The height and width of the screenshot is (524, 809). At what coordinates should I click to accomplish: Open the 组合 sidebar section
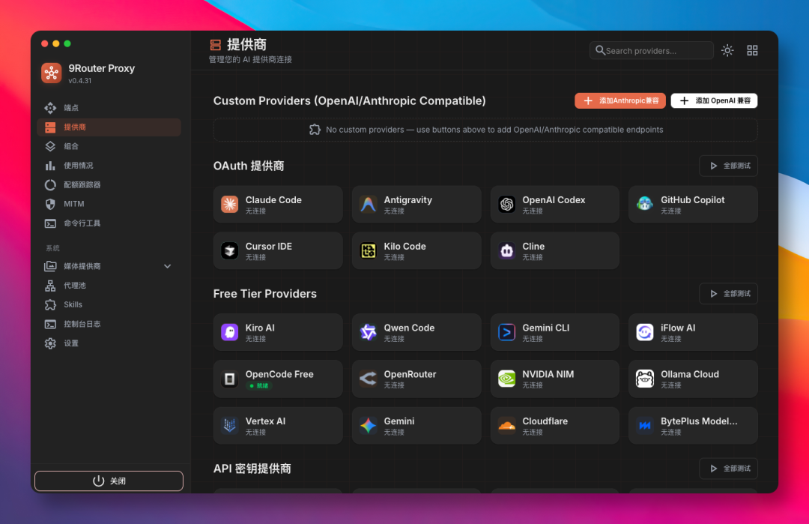tap(109, 146)
